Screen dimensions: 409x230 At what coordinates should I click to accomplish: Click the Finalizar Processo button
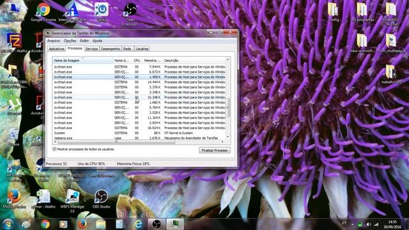click(x=215, y=150)
